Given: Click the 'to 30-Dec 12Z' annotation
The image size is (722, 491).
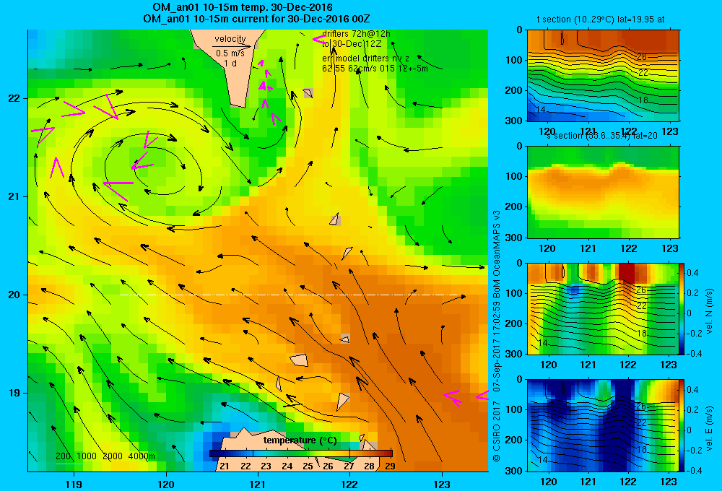Looking at the screenshot, I should pos(352,44).
